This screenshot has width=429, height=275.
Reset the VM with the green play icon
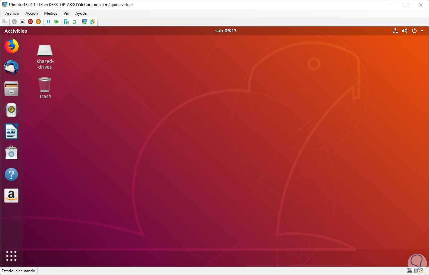[57, 22]
